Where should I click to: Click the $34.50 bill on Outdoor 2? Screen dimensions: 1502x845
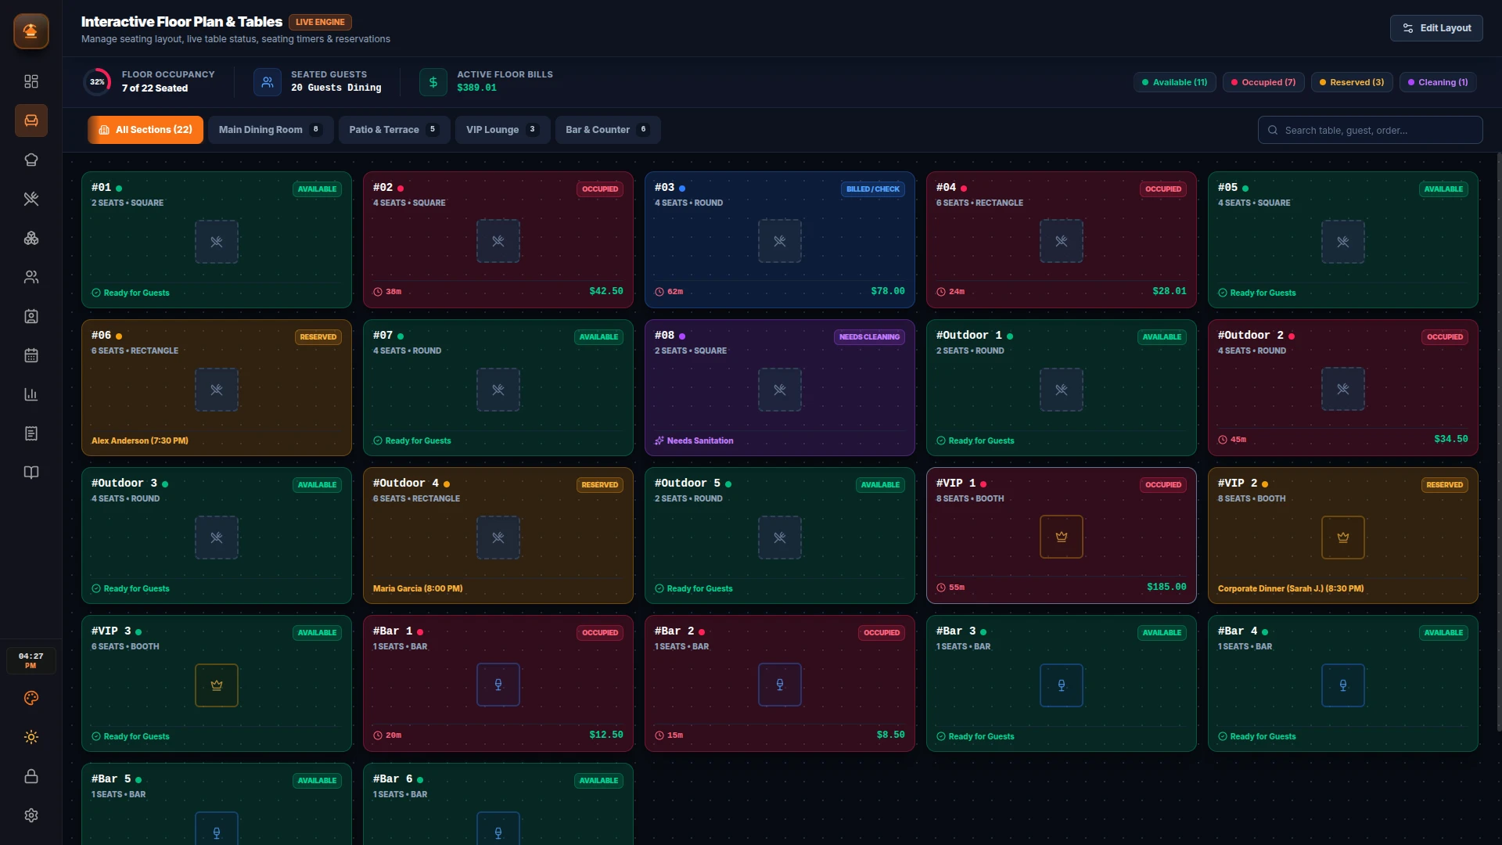tap(1451, 439)
